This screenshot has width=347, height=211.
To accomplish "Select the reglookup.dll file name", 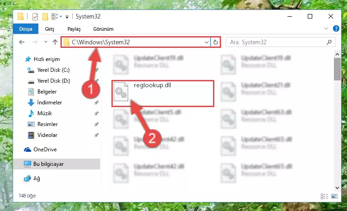I will pyautogui.click(x=153, y=85).
